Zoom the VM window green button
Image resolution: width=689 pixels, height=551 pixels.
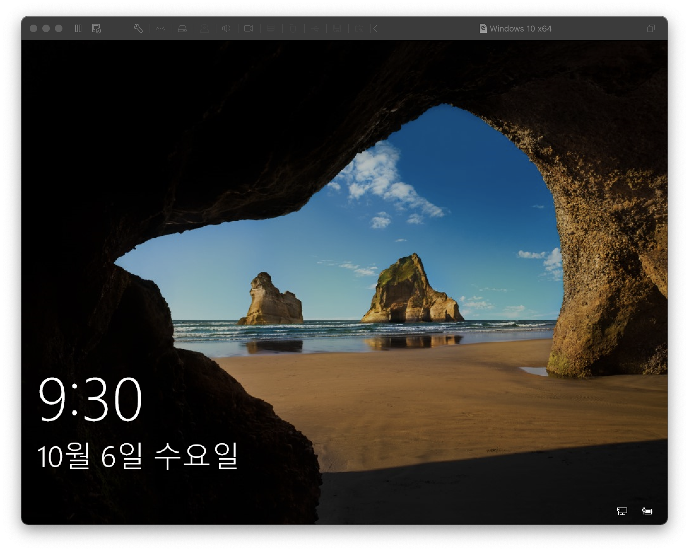tap(59, 29)
